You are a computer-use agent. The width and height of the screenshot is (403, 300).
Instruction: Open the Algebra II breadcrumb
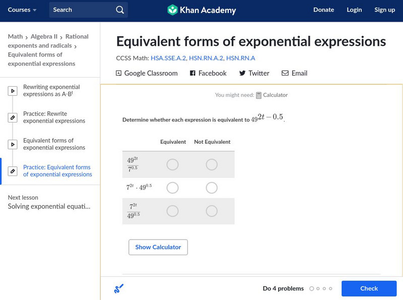pyautogui.click(x=44, y=36)
